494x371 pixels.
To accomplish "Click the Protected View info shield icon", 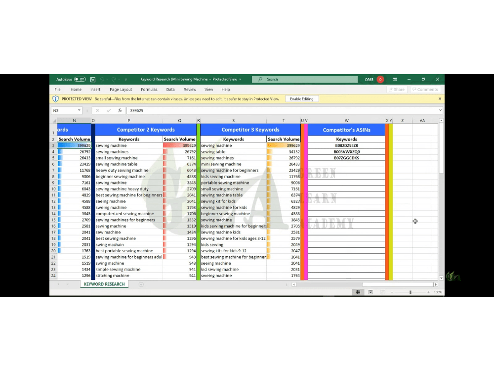I will coord(55,98).
